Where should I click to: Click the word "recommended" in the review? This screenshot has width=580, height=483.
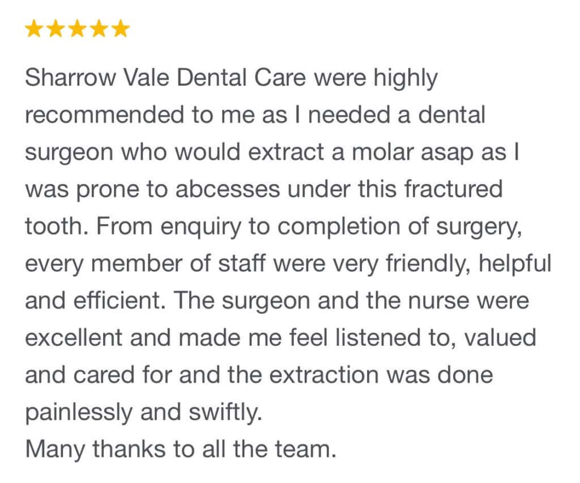pyautogui.click(x=104, y=115)
